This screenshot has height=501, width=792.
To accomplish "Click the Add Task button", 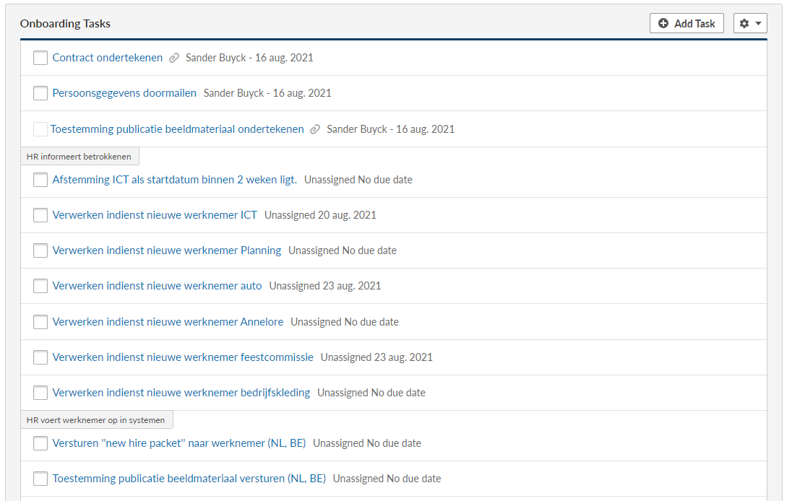I will tap(686, 24).
